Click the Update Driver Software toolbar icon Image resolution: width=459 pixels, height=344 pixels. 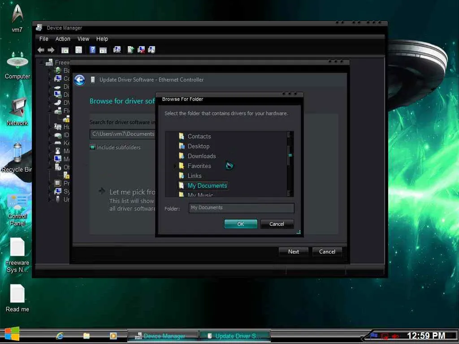click(130, 50)
